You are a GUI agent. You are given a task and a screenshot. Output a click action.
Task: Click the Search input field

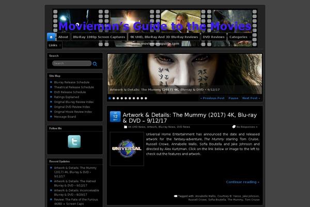coord(72,63)
